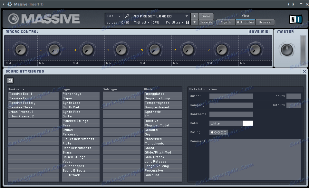Click the white color swatch
The width and height of the screenshot is (309, 188).
[248, 123]
